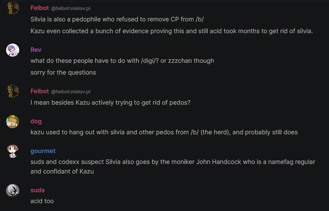Select gourmet's message about John Handcock
This screenshot has width=329, height=211.
173,167
